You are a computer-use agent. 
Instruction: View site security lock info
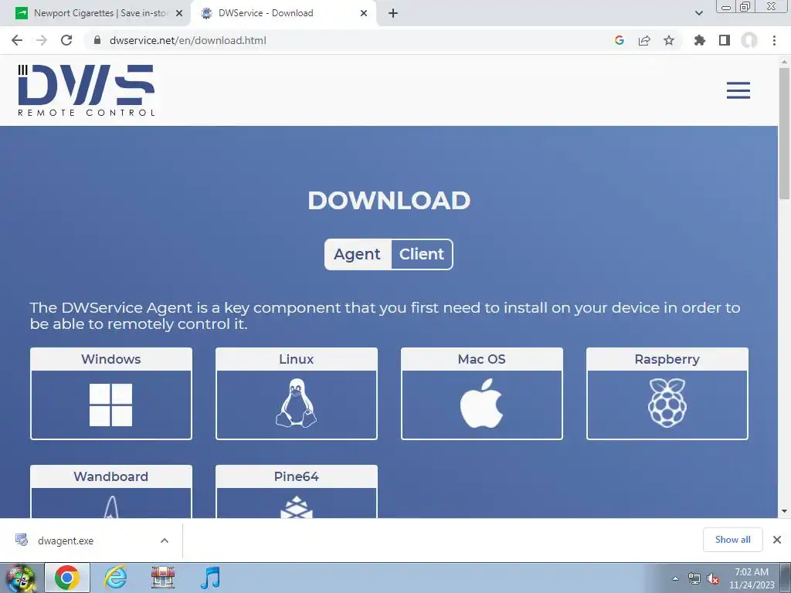tap(97, 40)
